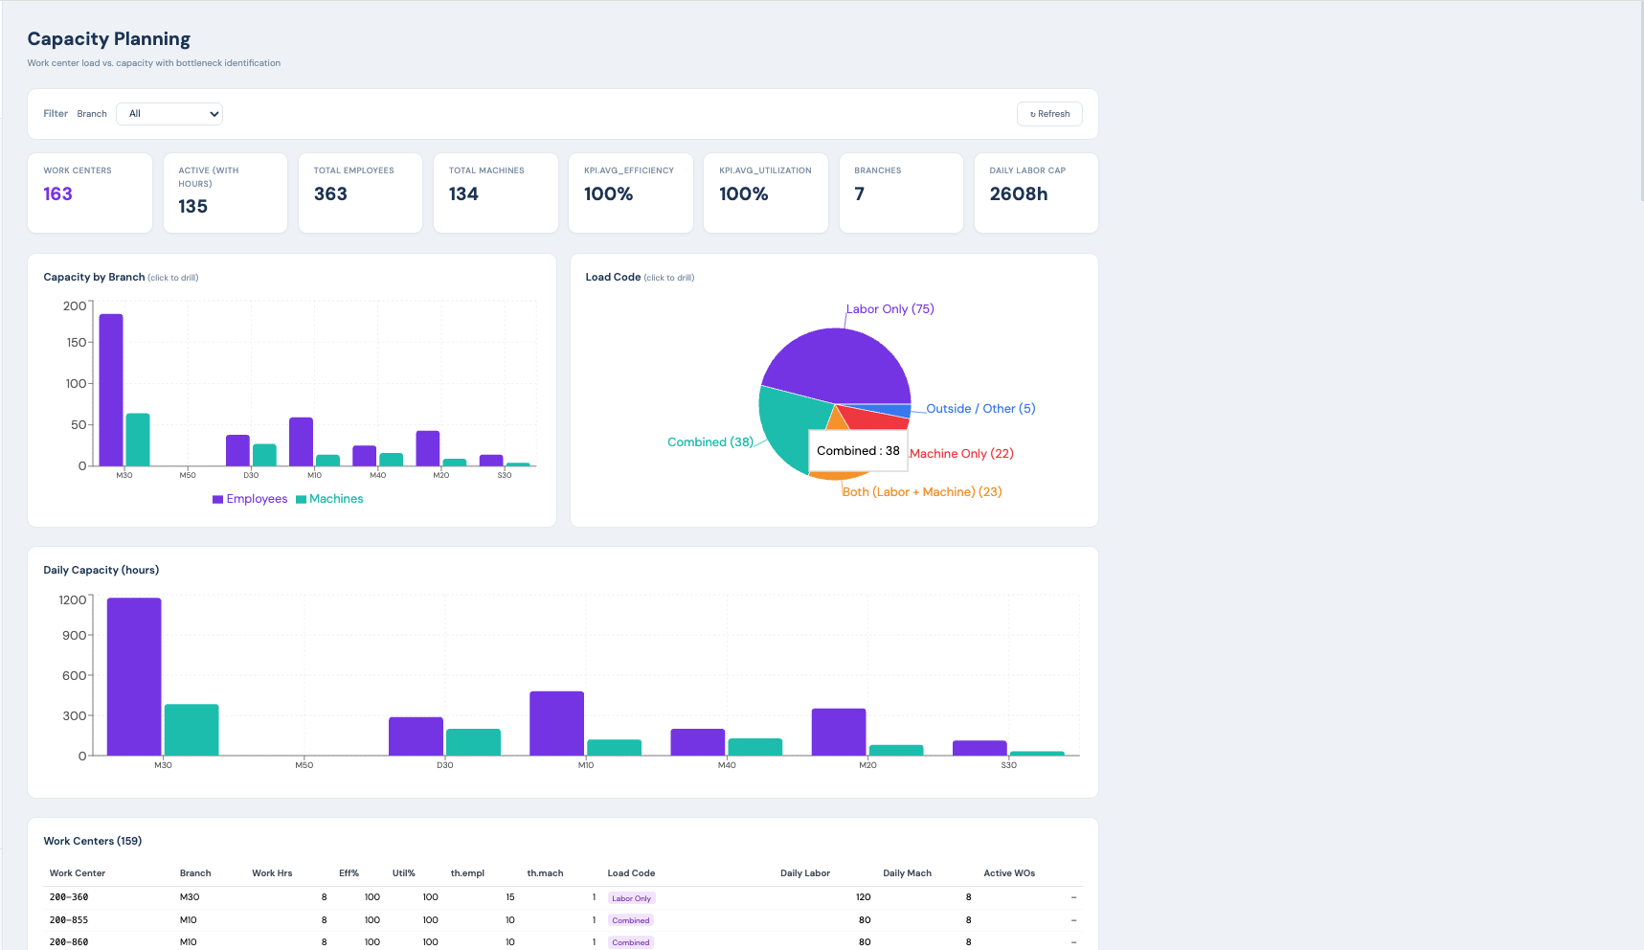Toggle the Employees legend entry
The width and height of the screenshot is (1644, 950).
pos(250,499)
